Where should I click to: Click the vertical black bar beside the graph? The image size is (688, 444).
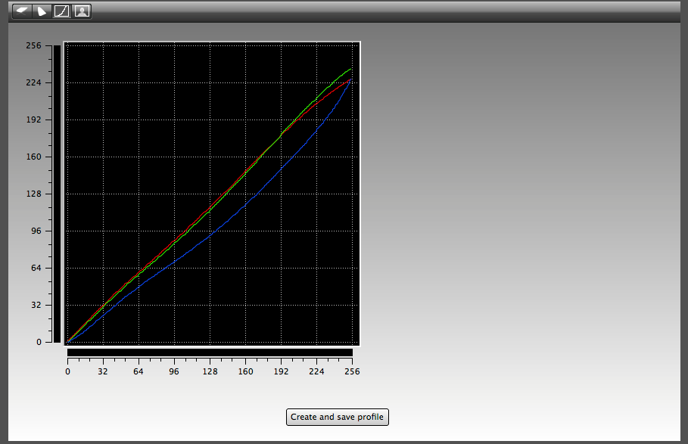[57, 194]
